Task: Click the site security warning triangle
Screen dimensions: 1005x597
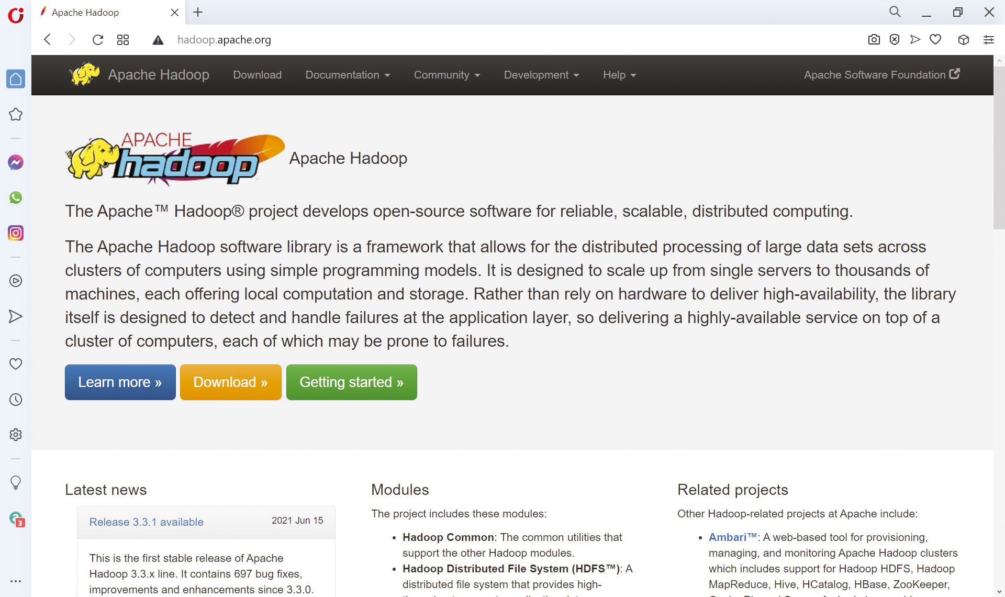Action: point(158,40)
